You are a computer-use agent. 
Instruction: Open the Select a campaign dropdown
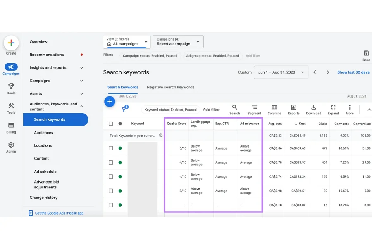point(178,41)
